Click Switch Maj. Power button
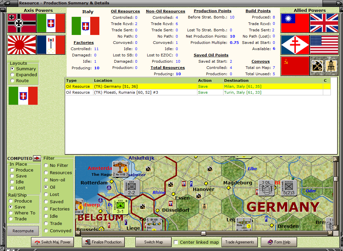This screenshot has height=251, width=343. coord(52,242)
